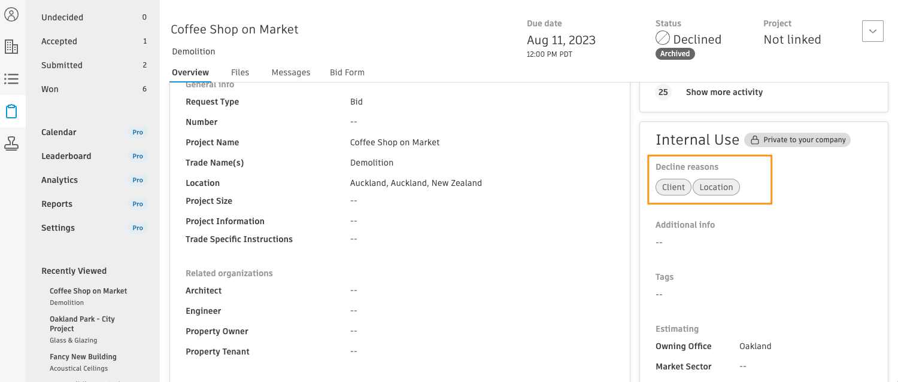898x382 pixels.
Task: Open Fancy New Building recent item
Action: [x=83, y=357]
